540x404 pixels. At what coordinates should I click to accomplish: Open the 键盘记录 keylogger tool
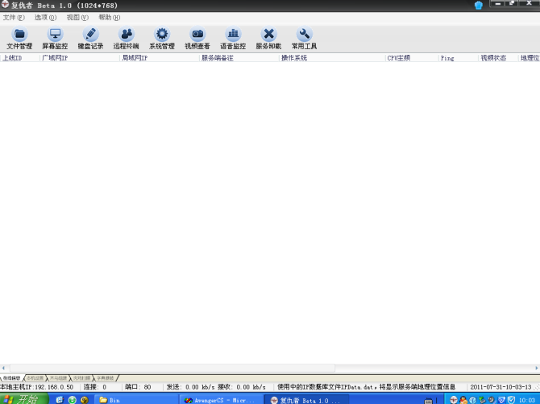point(90,38)
